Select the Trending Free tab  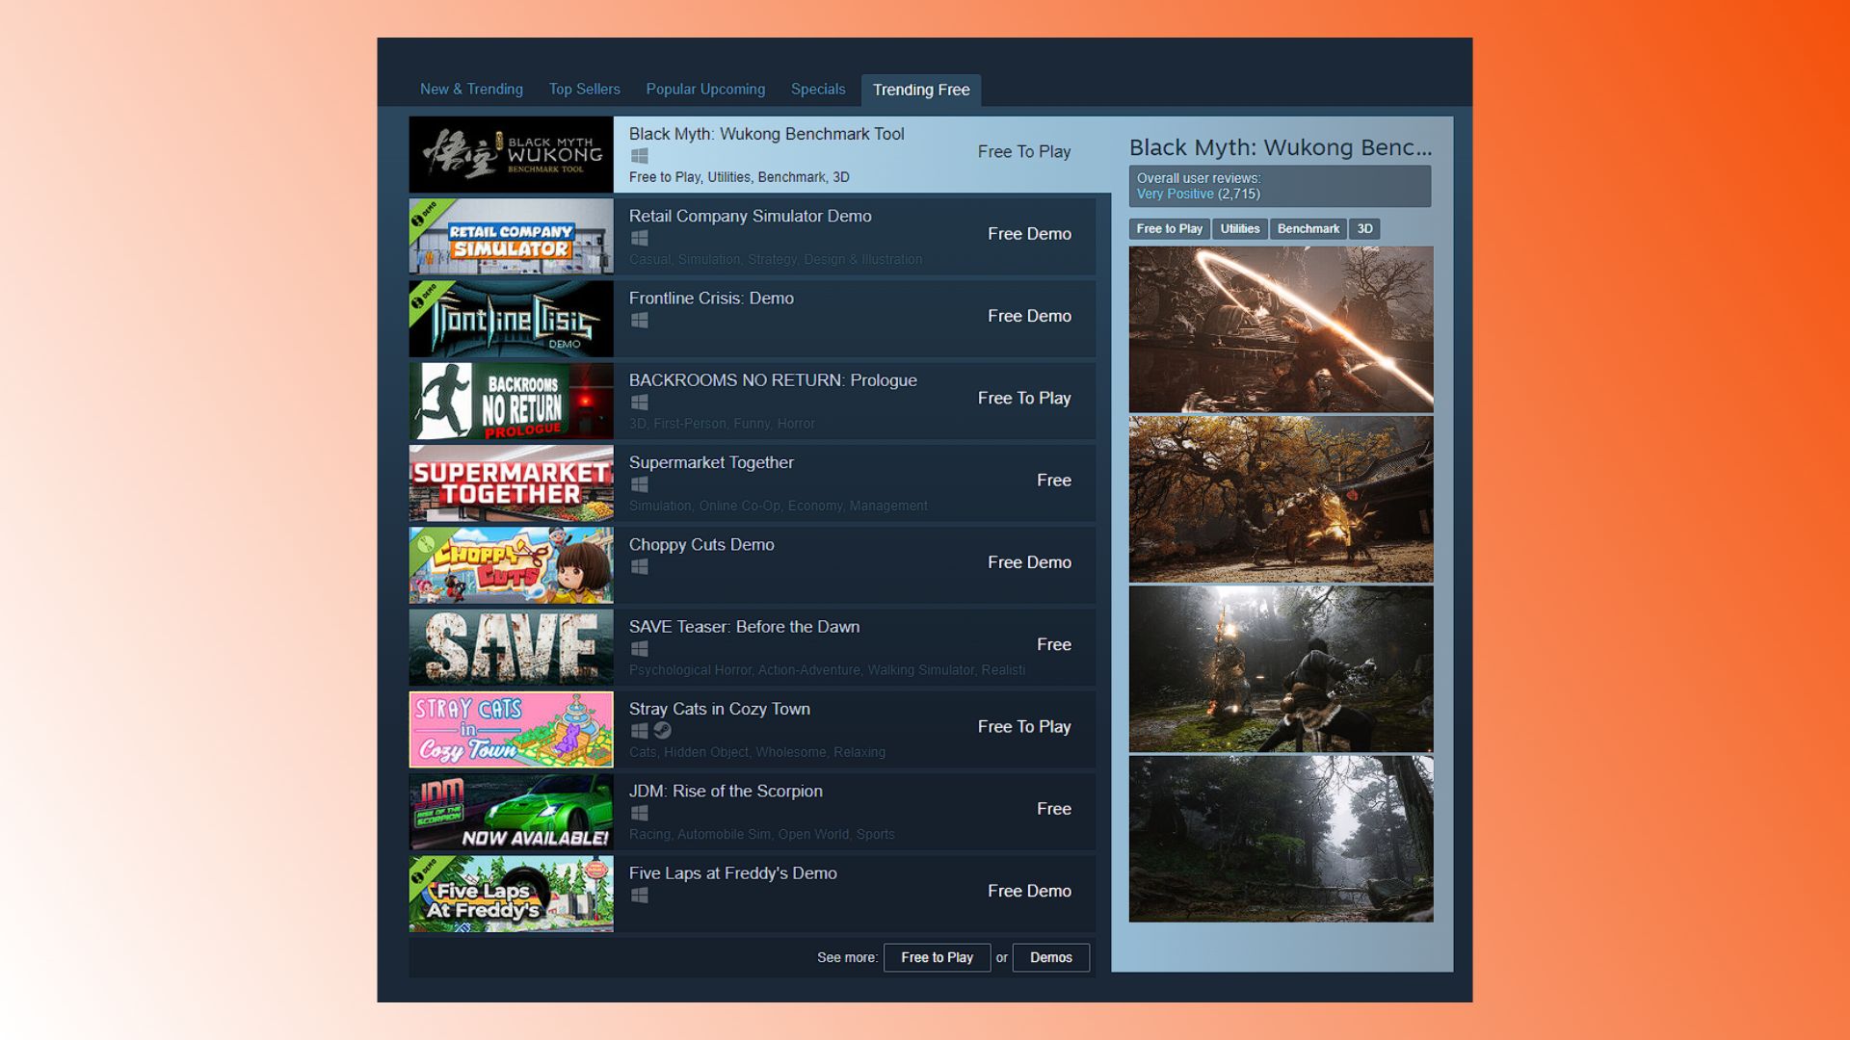click(921, 89)
